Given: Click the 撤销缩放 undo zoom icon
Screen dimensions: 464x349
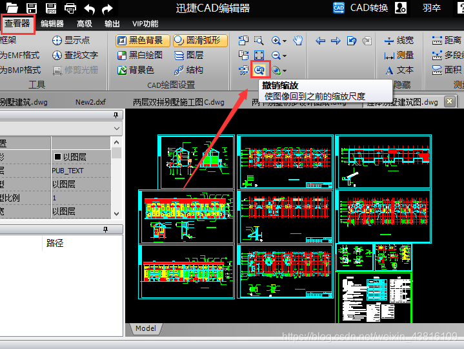Looking at the screenshot, I should (259, 70).
